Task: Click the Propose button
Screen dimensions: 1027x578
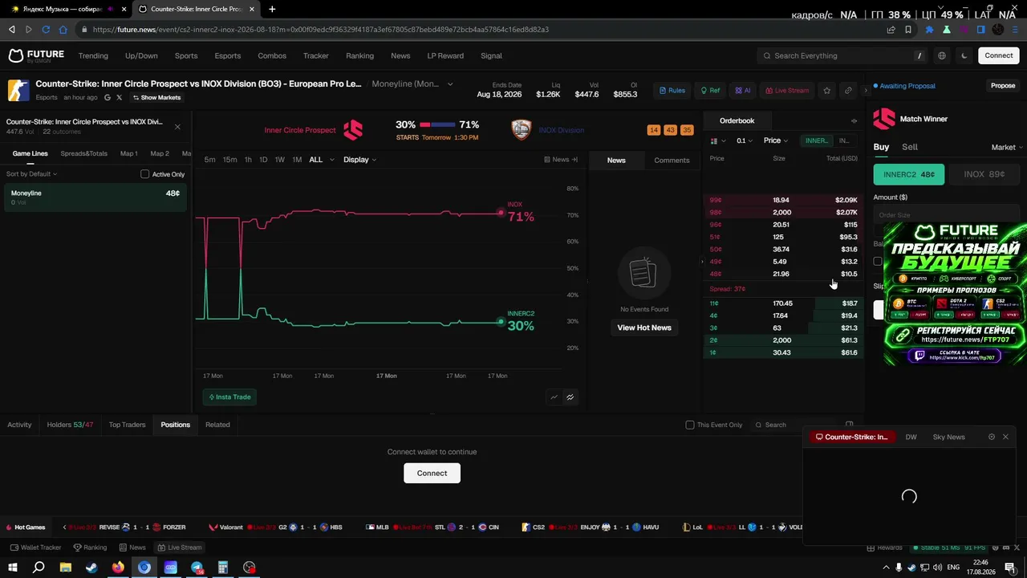Action: coord(1003,86)
